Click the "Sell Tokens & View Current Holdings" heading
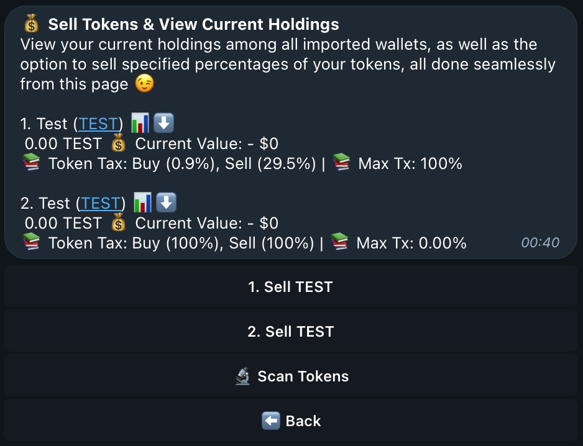The image size is (583, 446). tap(193, 25)
